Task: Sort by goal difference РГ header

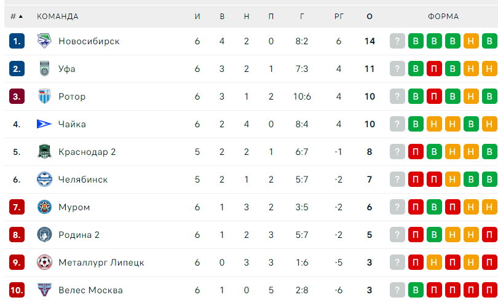Action: (339, 16)
